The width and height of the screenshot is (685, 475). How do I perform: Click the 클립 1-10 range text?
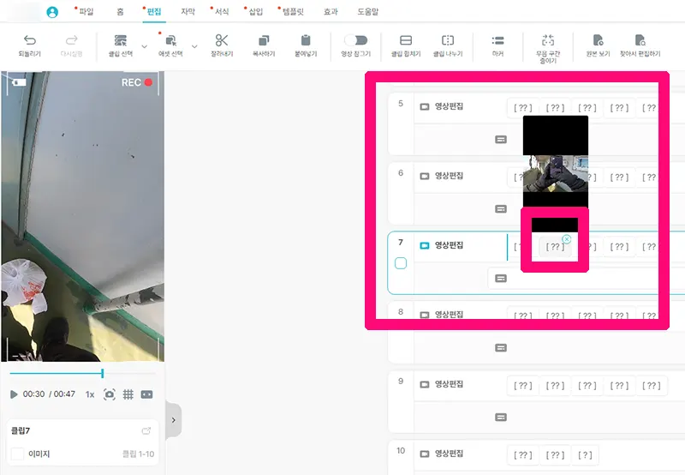click(x=138, y=454)
